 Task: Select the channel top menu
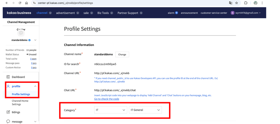(x=42, y=13)
